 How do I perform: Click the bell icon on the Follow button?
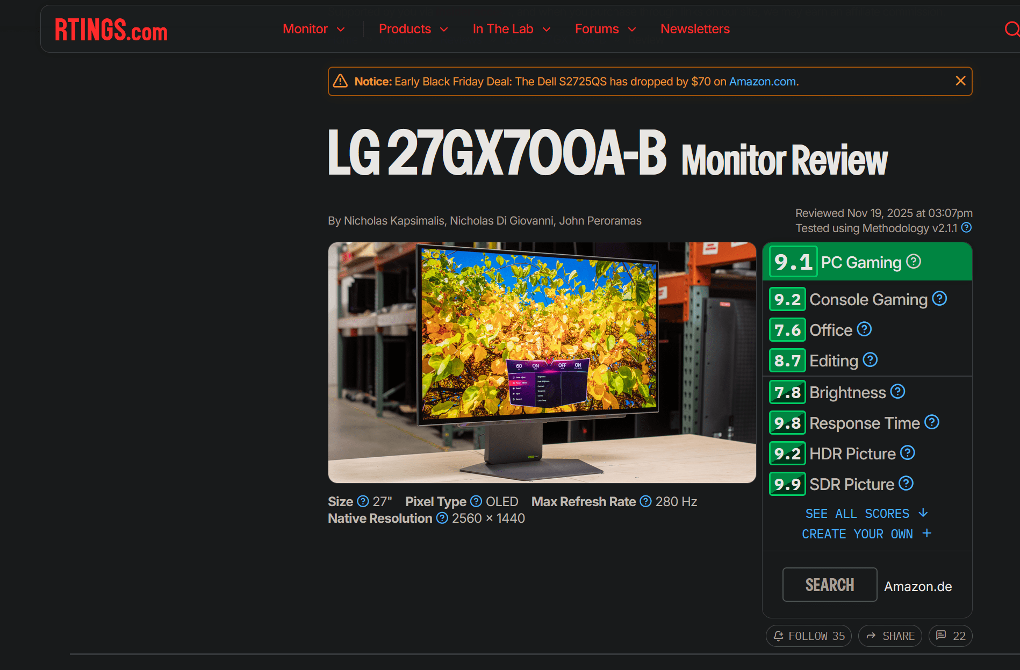point(778,636)
